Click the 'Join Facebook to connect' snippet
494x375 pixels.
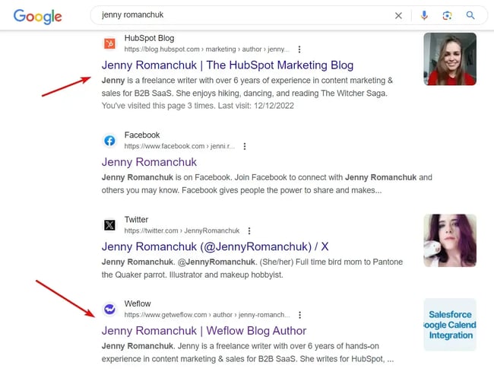pyautogui.click(x=287, y=177)
